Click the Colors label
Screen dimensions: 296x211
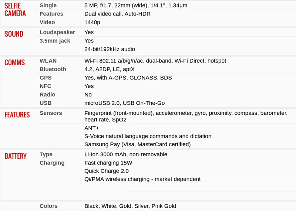(x=48, y=206)
